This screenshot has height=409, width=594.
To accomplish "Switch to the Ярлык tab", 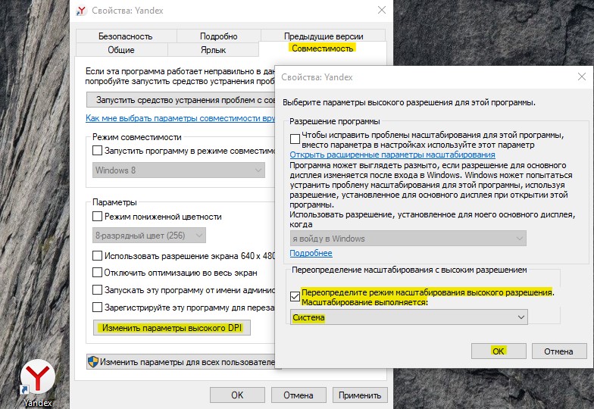I will pyautogui.click(x=214, y=50).
